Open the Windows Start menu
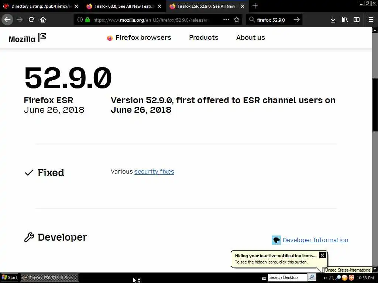The height and width of the screenshot is (283, 378). pos(9,277)
